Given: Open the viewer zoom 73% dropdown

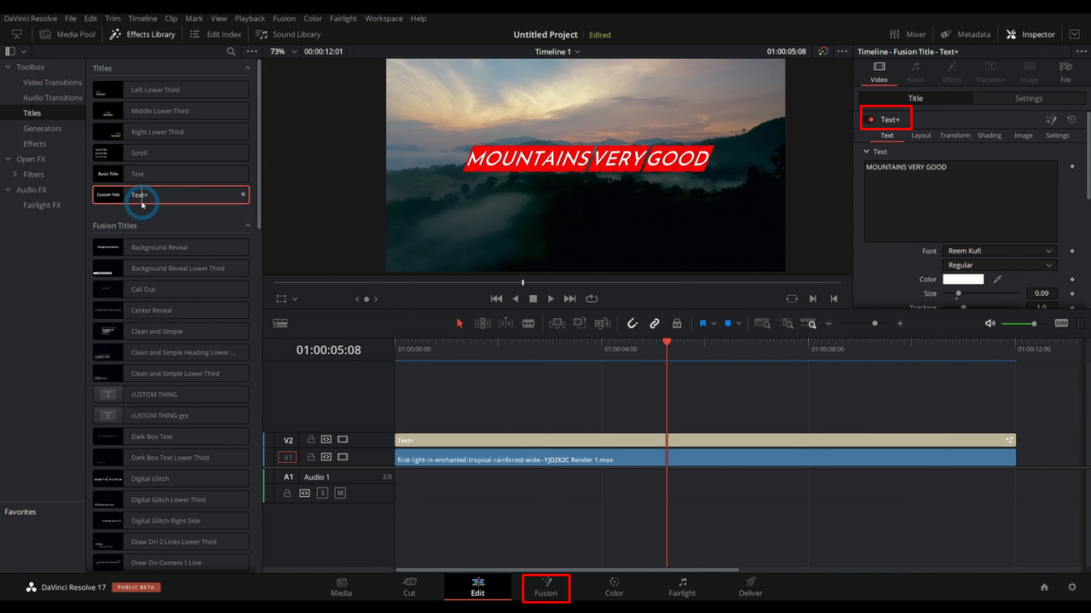Looking at the screenshot, I should (284, 51).
